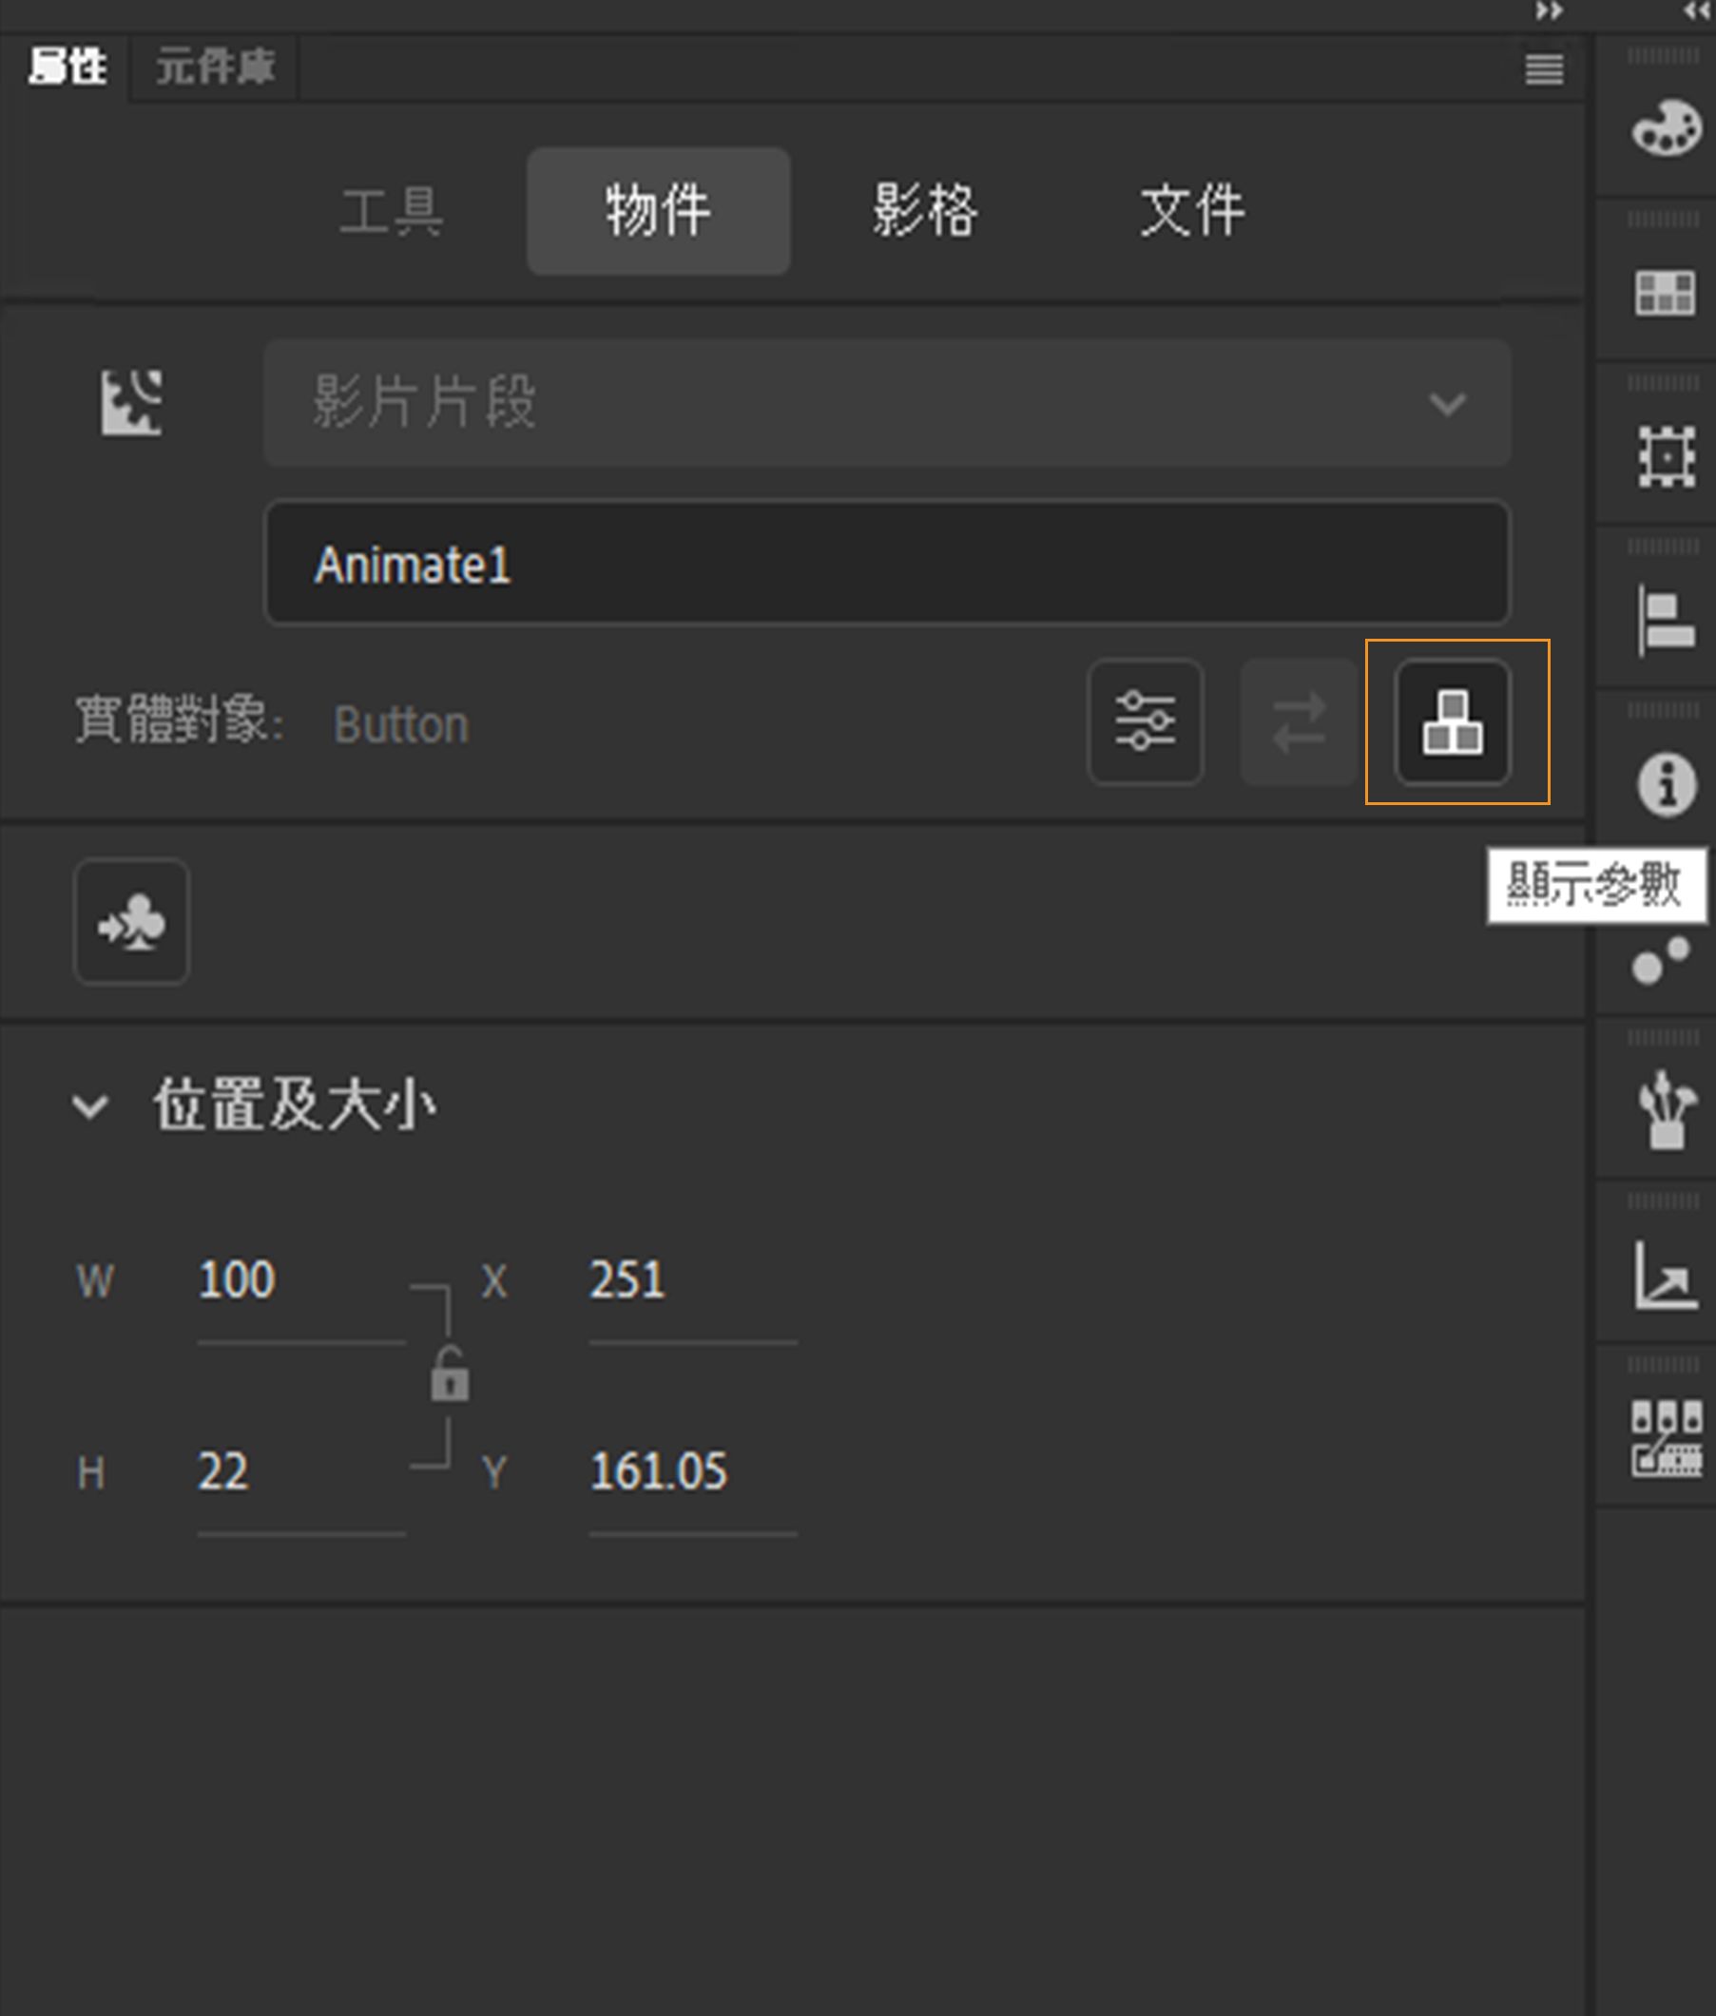
Task: Collapse the 位置及大小 section
Action: pos(89,1104)
